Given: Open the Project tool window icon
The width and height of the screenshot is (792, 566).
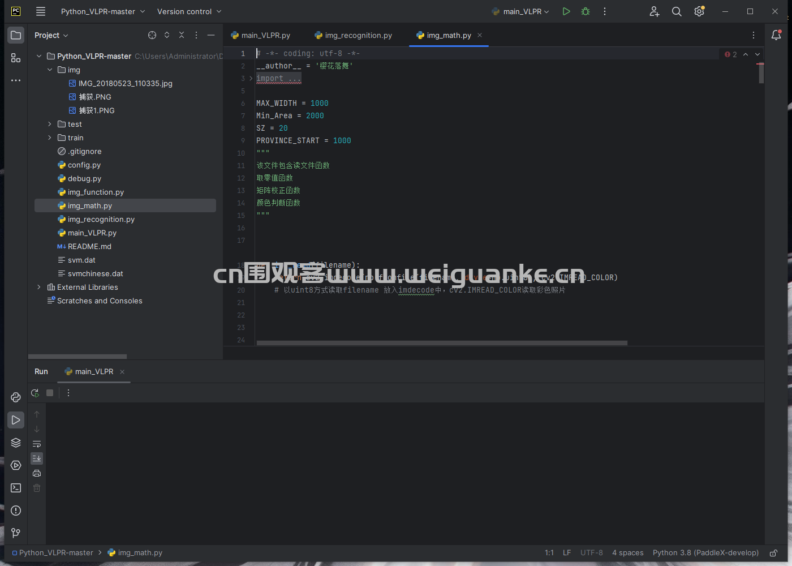Looking at the screenshot, I should pyautogui.click(x=16, y=35).
